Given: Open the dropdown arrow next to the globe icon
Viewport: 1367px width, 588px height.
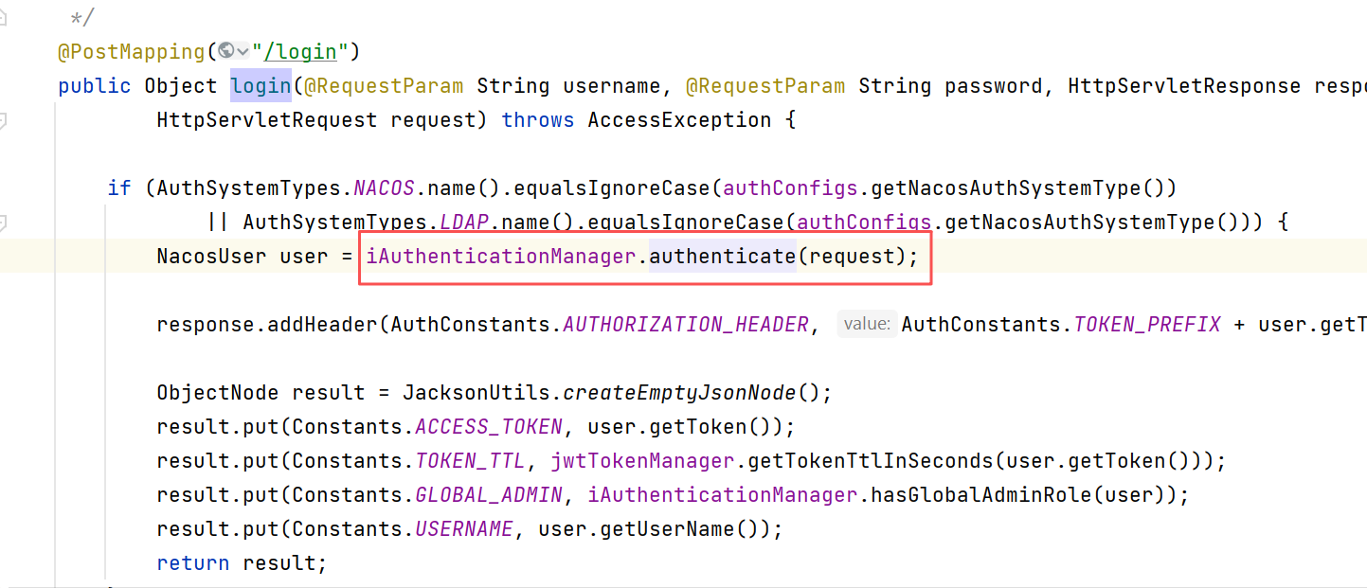Looking at the screenshot, I should tap(243, 51).
